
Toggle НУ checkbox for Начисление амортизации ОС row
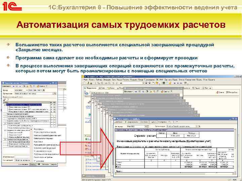[54, 107]
